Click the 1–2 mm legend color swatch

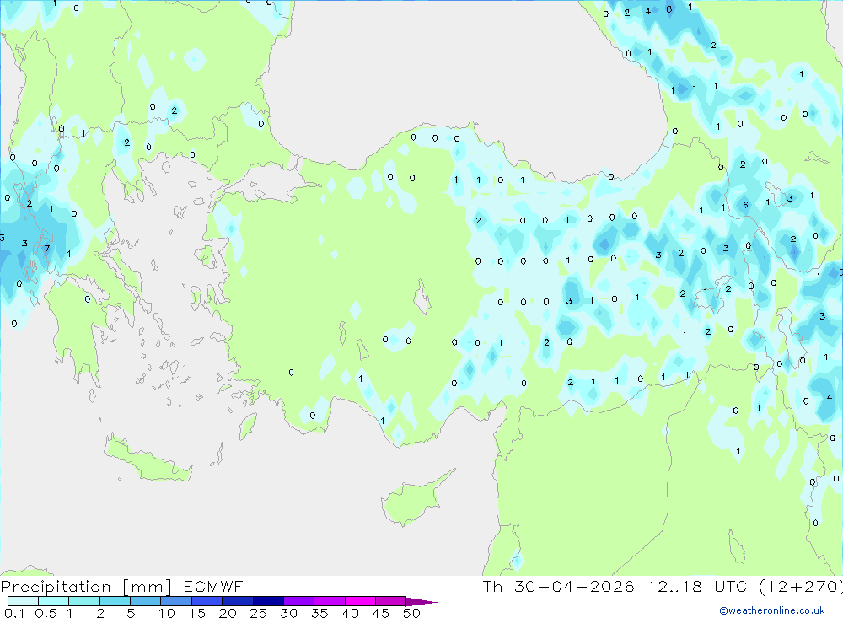pos(84,601)
